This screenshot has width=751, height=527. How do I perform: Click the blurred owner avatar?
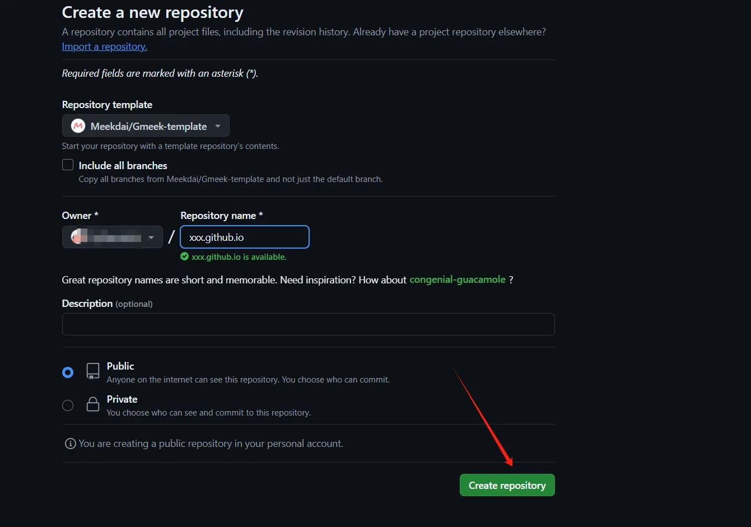coord(78,237)
